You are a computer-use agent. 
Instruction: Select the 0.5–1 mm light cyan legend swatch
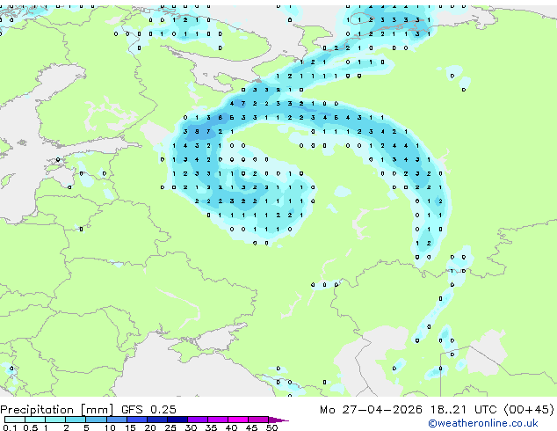point(35,420)
